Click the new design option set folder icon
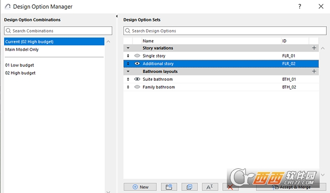Viewport: 330px width, 193px height. pos(169,187)
